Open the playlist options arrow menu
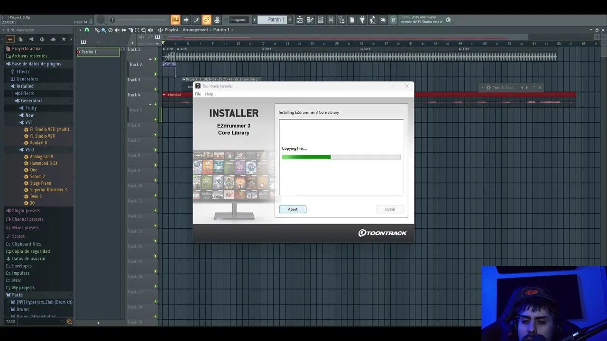 pos(80,30)
